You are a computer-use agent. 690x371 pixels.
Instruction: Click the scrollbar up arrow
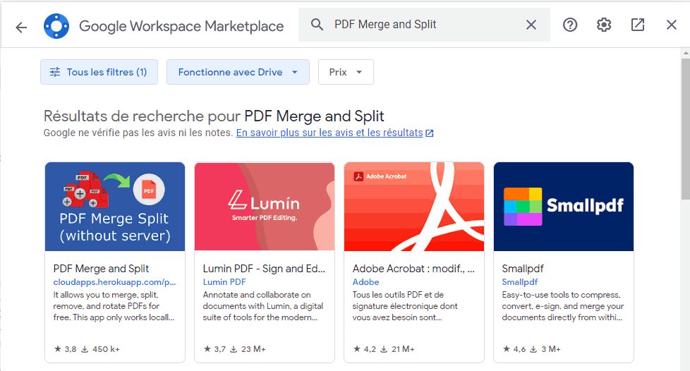pyautogui.click(x=686, y=53)
